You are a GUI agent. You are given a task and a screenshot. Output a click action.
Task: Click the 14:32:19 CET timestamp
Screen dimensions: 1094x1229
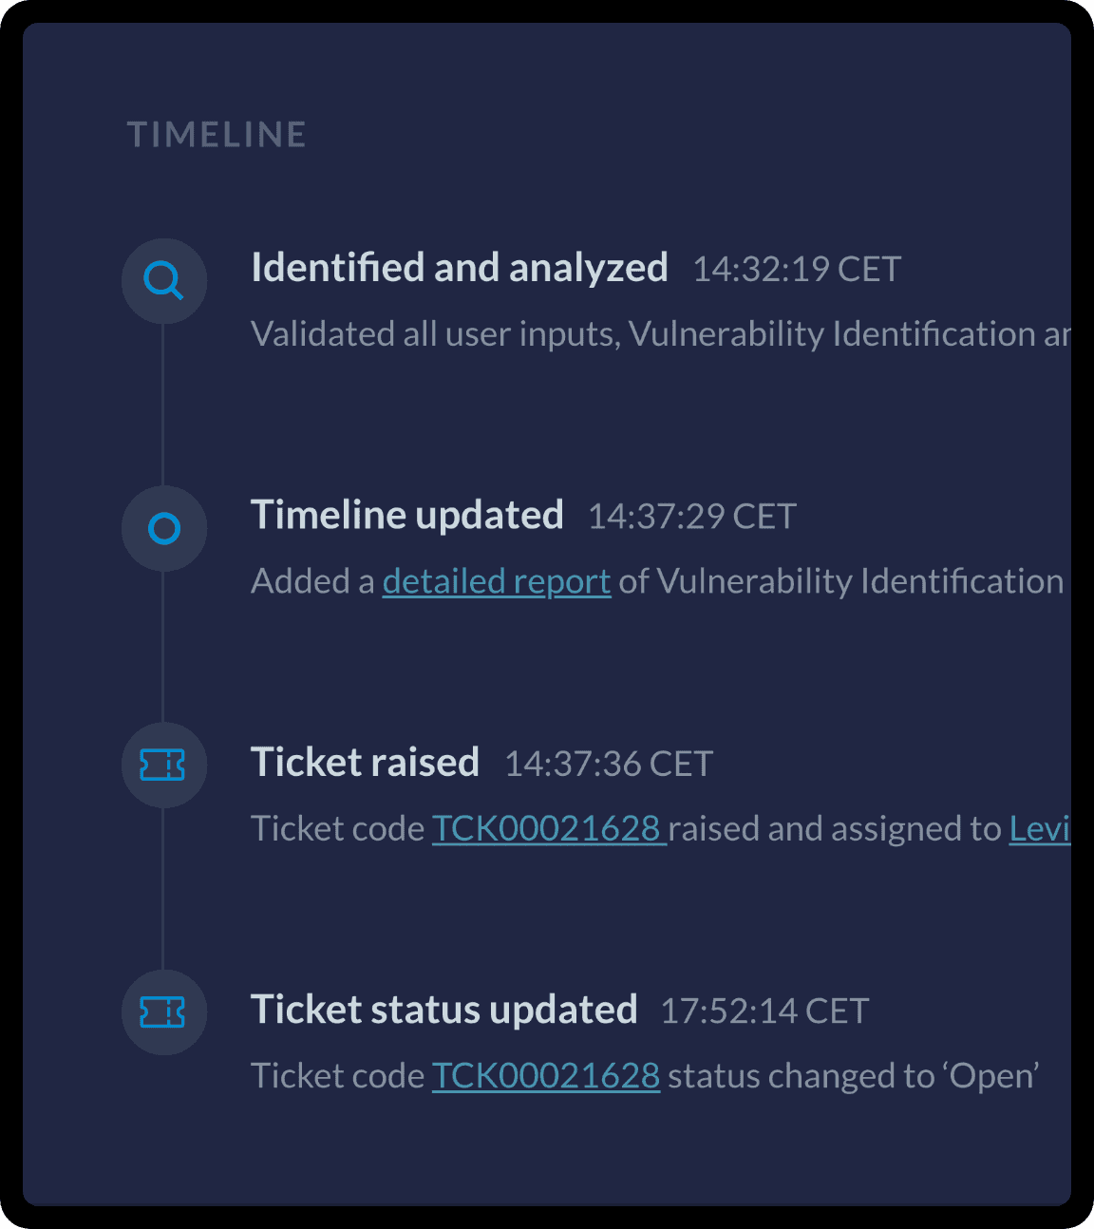796,270
